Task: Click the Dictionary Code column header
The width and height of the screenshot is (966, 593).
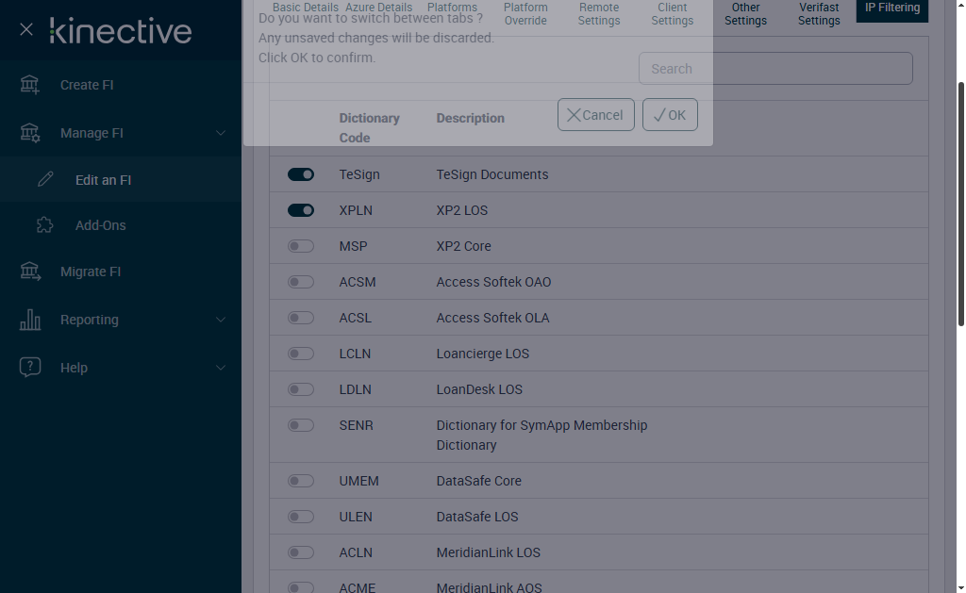Action: point(369,127)
